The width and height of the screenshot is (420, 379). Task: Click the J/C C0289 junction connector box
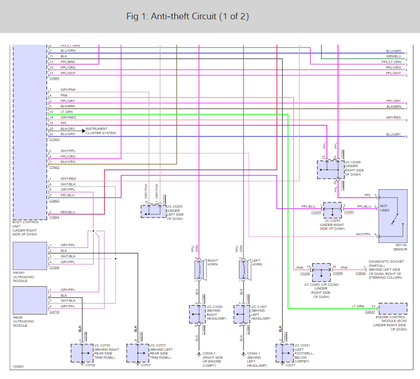tap(331, 169)
